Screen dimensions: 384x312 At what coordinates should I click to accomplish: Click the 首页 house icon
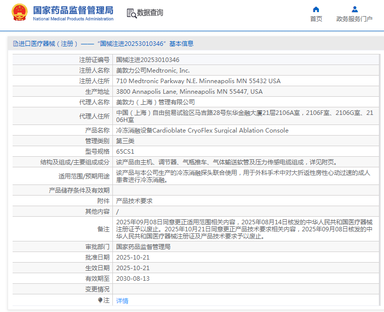[x=316, y=9]
